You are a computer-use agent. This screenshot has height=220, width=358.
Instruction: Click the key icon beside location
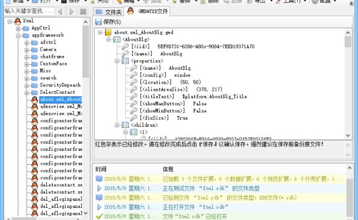tap(134, 82)
